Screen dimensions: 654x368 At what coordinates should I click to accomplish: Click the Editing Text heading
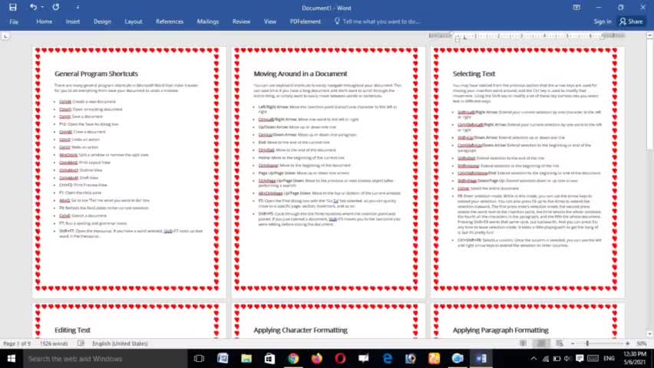point(73,330)
